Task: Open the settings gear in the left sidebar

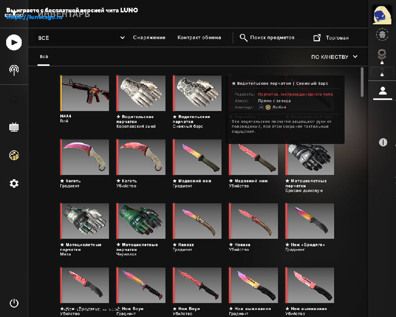Action: point(14,183)
